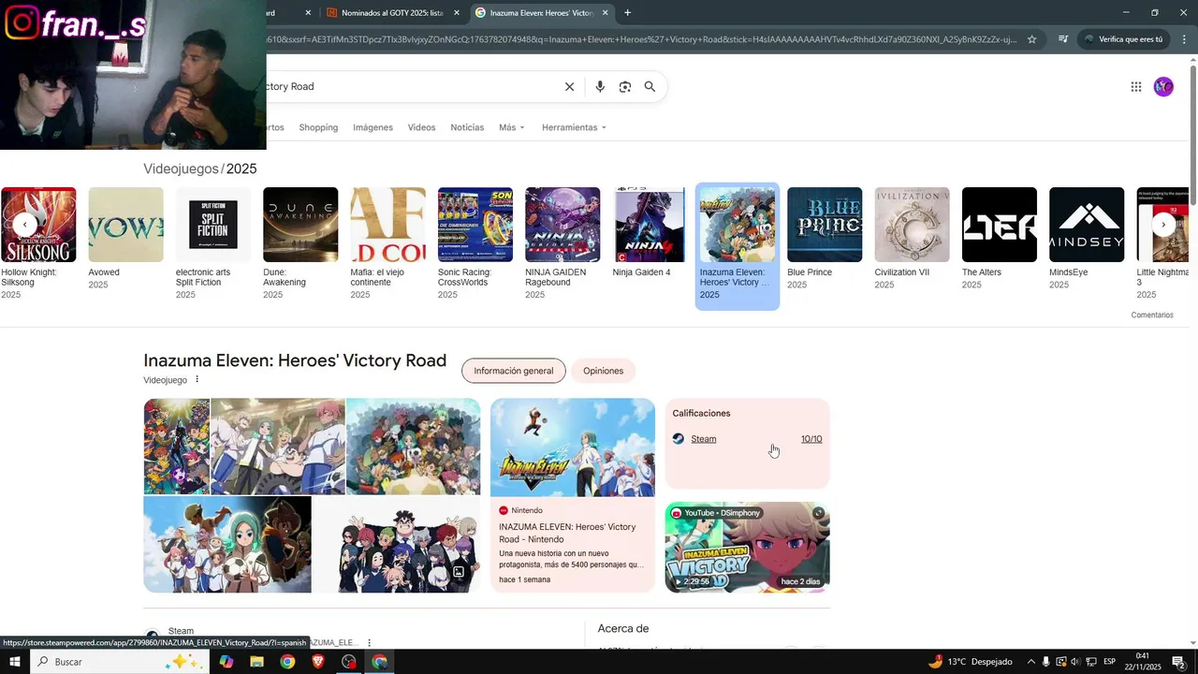This screenshot has width=1198, height=674.
Task: Play the YouTube DSimphony video thumbnail
Action: click(x=747, y=548)
